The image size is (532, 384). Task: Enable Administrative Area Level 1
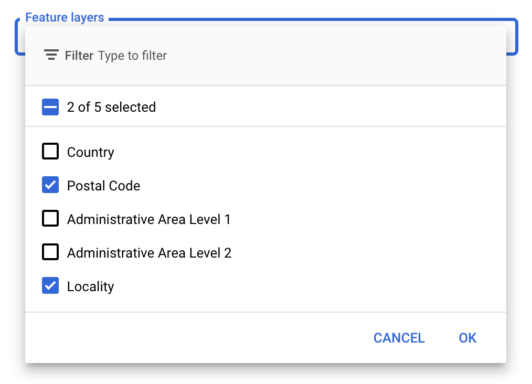point(50,218)
